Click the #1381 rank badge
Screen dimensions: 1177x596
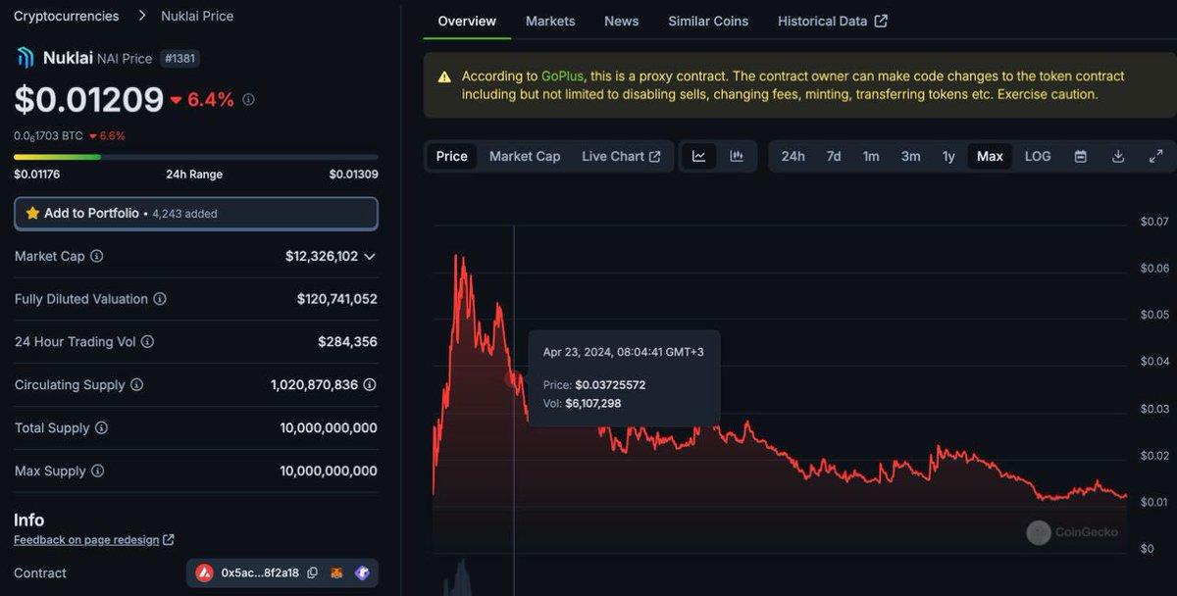point(179,59)
